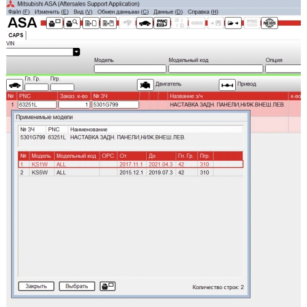Viewport: 307px width, 307px height.
Task: Expand the VIN dropdown arrow
Action: pyautogui.click(x=76, y=52)
